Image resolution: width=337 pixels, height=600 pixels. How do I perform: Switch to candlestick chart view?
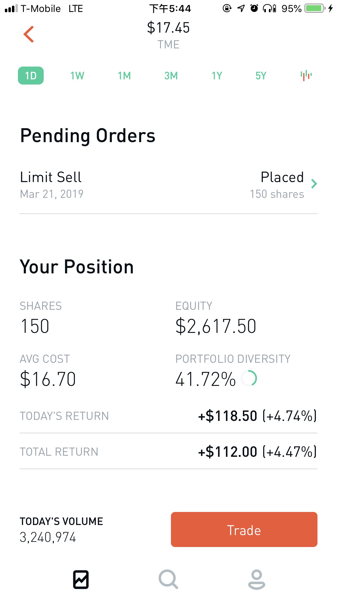306,76
